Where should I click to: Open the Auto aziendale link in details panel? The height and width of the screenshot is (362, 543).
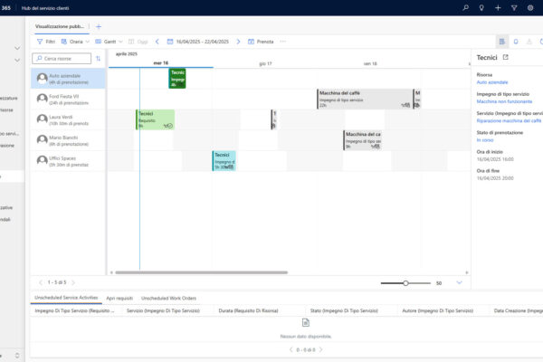[x=492, y=82]
